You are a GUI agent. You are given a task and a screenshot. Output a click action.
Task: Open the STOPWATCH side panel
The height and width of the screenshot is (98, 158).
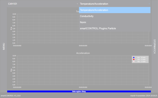tap(155, 46)
